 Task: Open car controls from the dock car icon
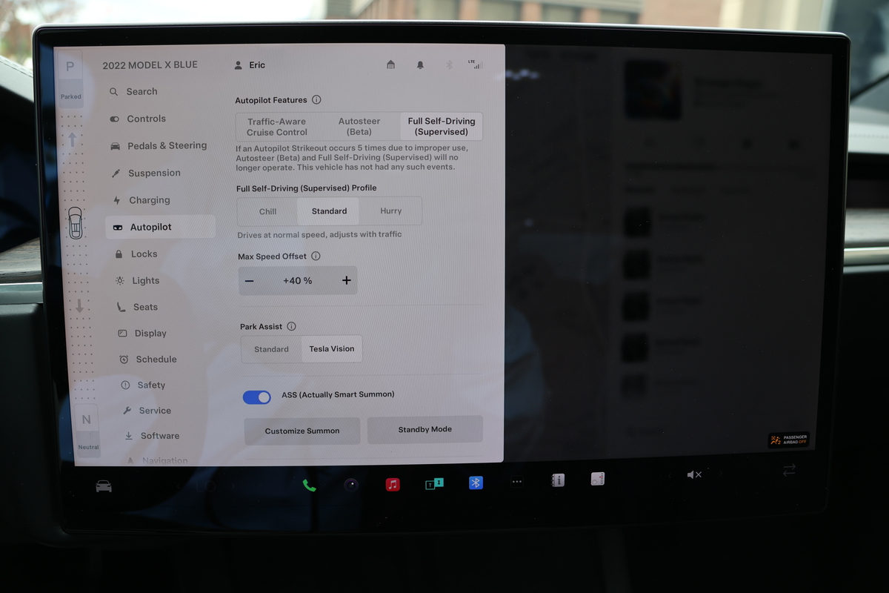pyautogui.click(x=104, y=486)
